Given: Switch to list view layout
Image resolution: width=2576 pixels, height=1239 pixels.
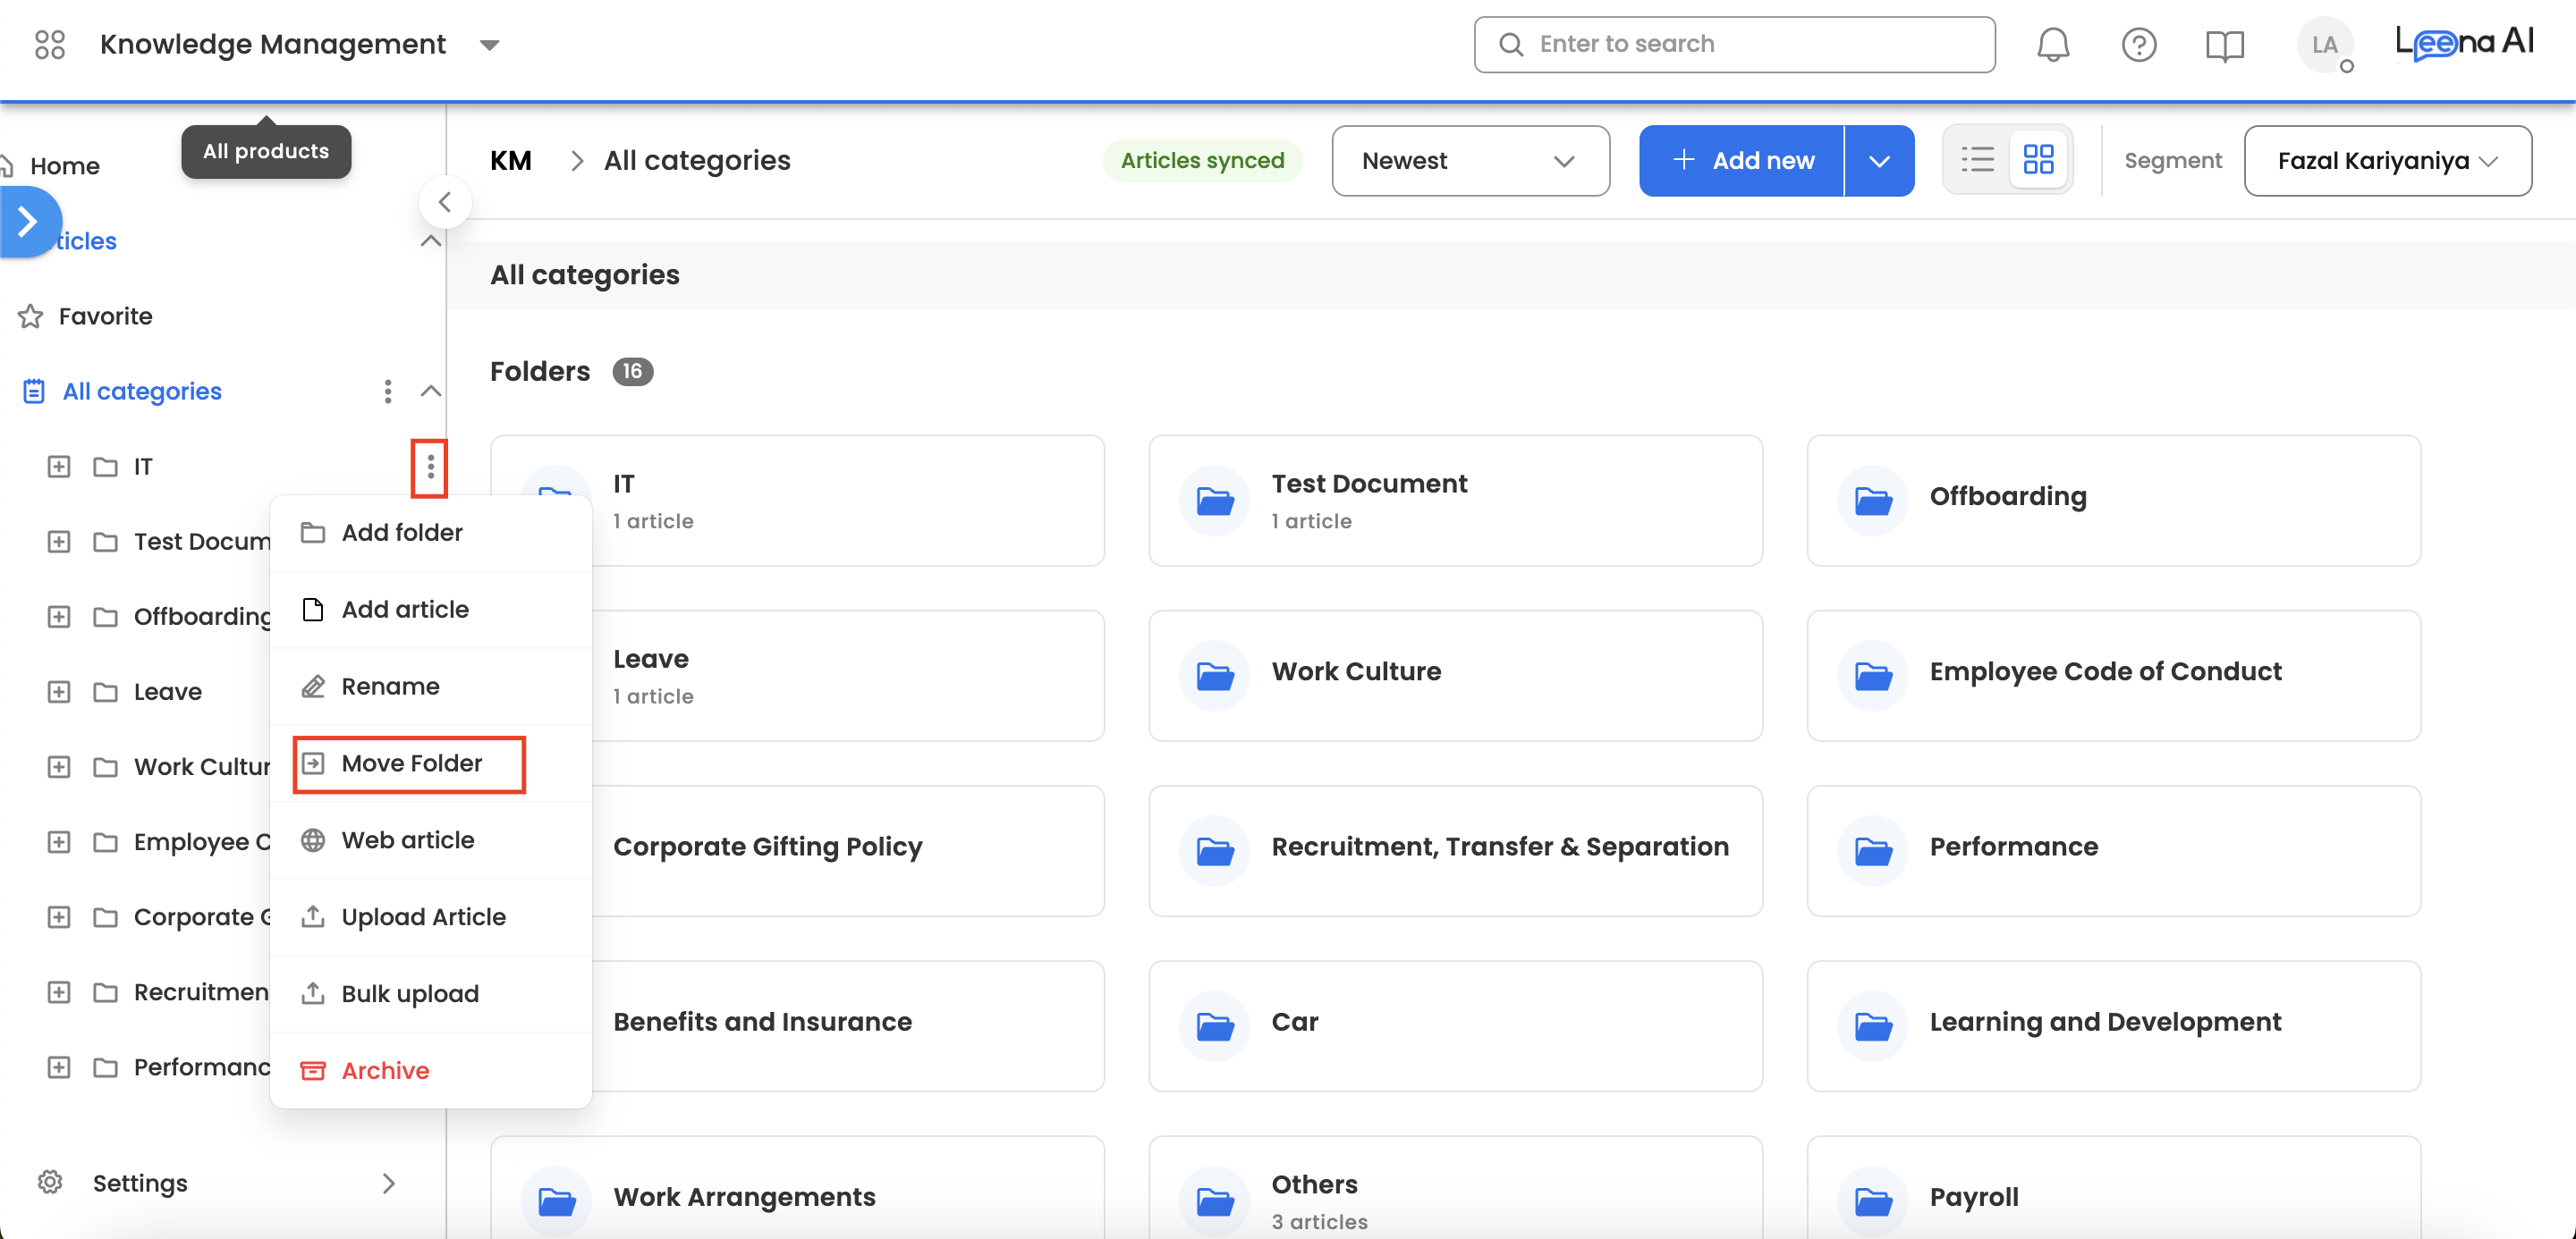Looking at the screenshot, I should point(1977,160).
